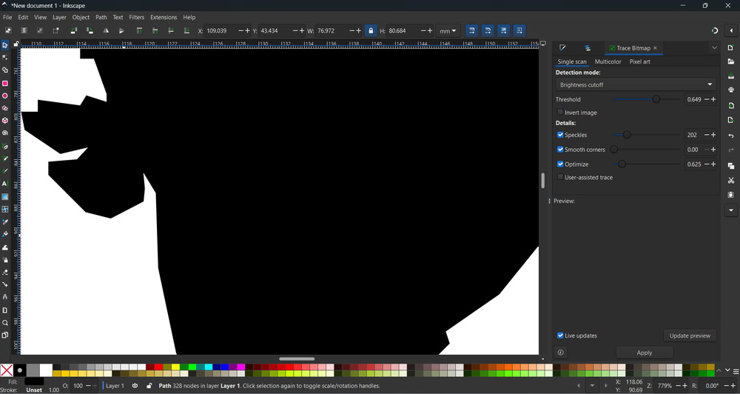740x394 pixels.
Task: Click the Cut scissors icon
Action: click(731, 181)
